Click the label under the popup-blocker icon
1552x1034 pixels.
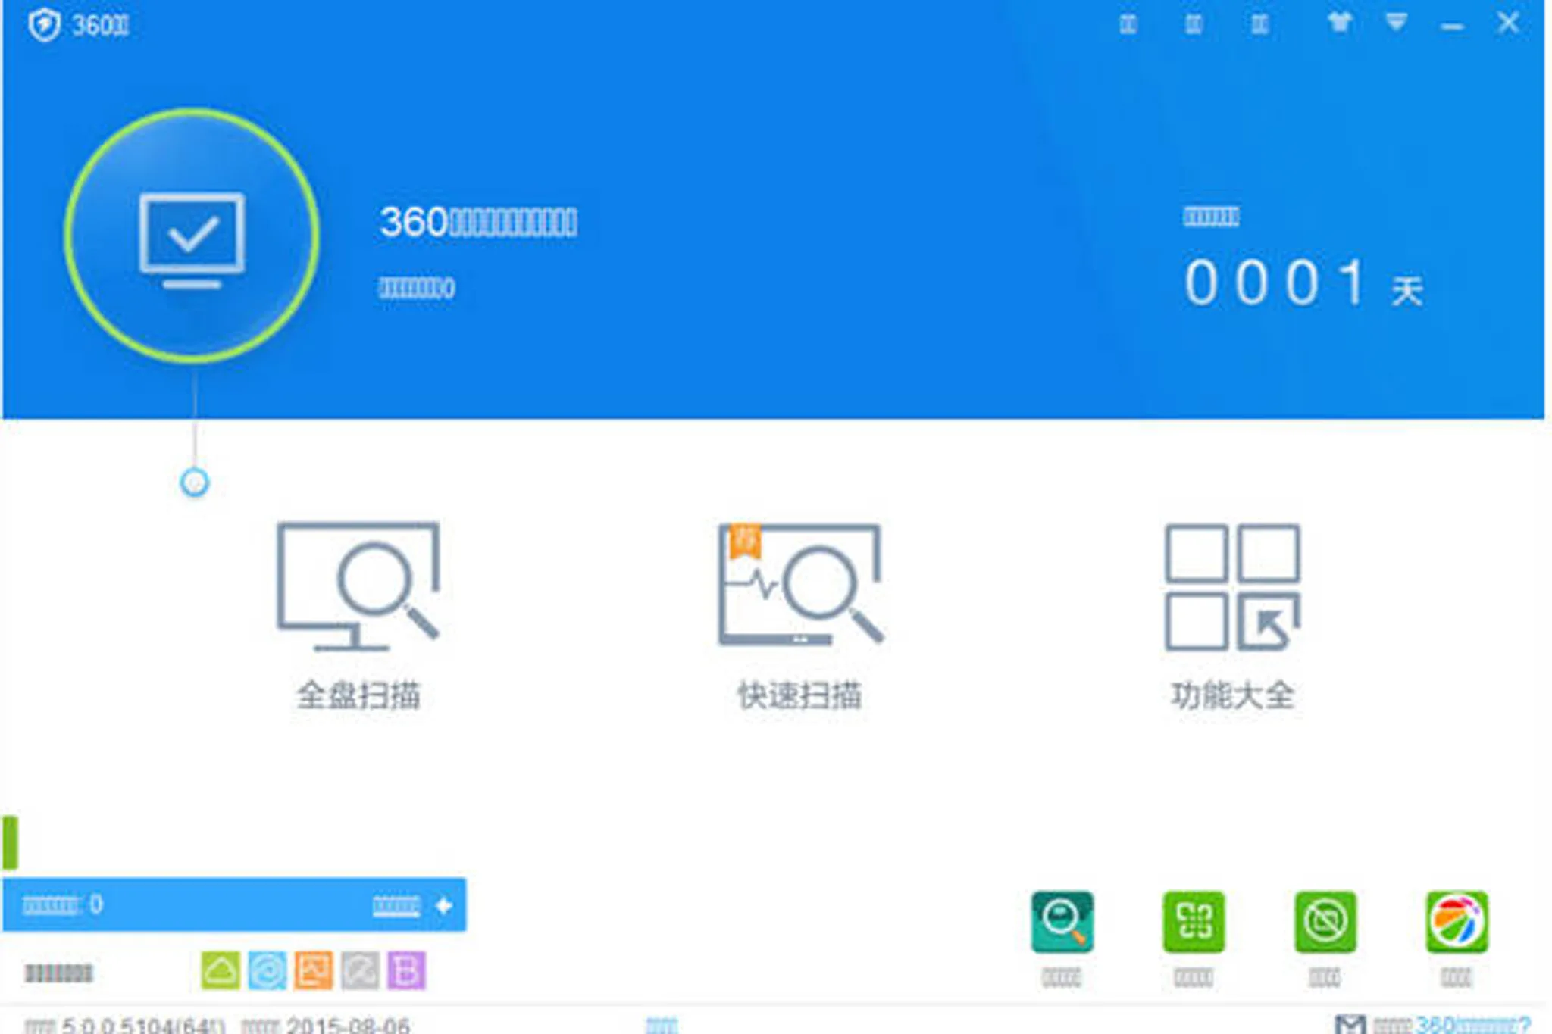(1324, 977)
